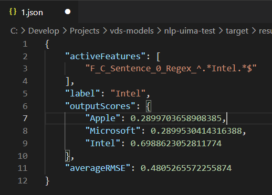Click the "Apple" key
The width and height of the screenshot is (272, 195).
point(103,118)
